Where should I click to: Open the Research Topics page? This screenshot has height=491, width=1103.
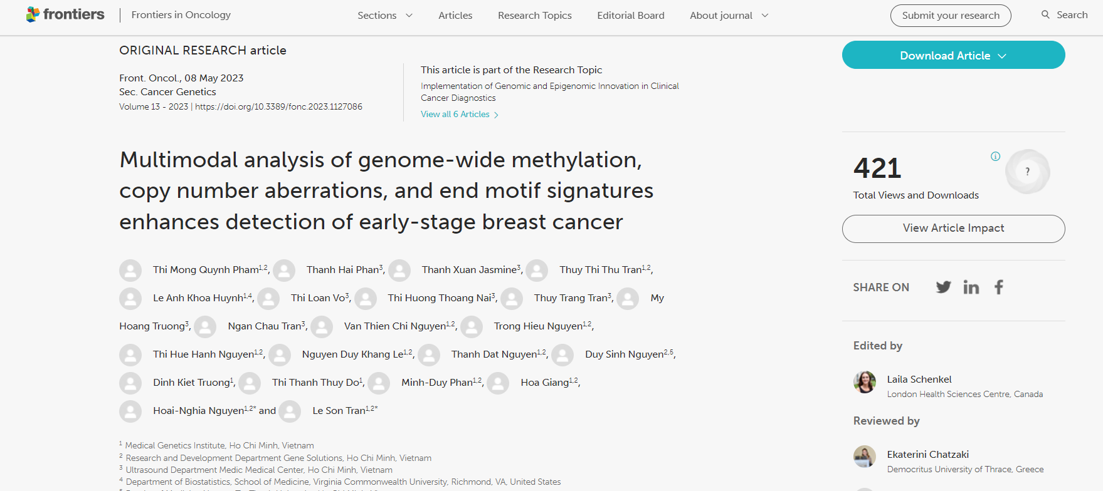[534, 15]
